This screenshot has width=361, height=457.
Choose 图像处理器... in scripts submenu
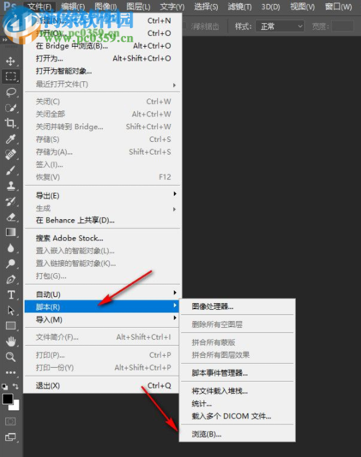pyautogui.click(x=238, y=306)
